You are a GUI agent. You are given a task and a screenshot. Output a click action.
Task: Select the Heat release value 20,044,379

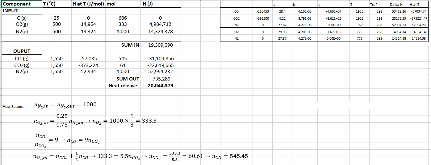[x=161, y=85]
